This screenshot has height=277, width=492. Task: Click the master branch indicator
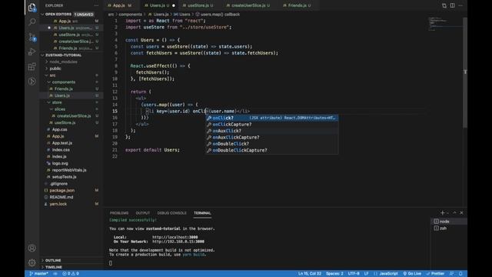pyautogui.click(x=38, y=274)
